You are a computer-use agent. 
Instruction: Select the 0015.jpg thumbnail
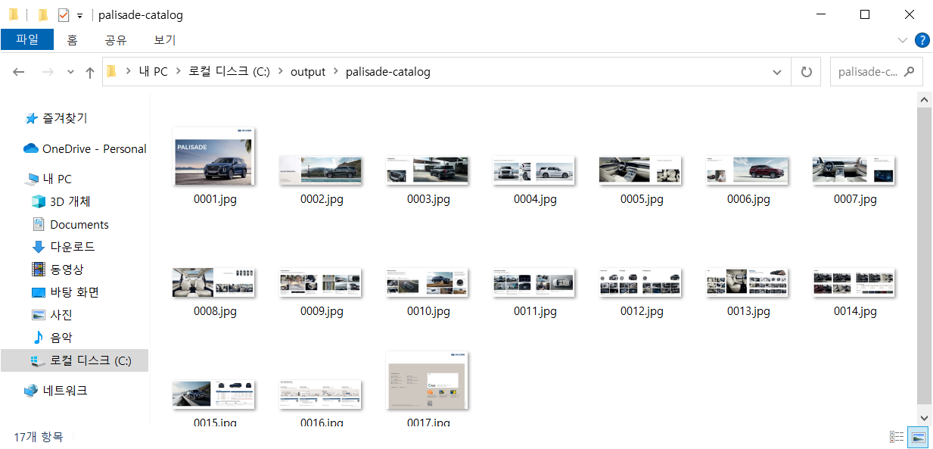(x=213, y=394)
